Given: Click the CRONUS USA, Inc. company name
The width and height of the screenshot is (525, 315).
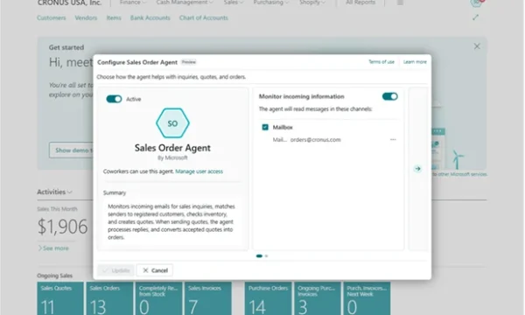Looking at the screenshot, I should (x=69, y=3).
